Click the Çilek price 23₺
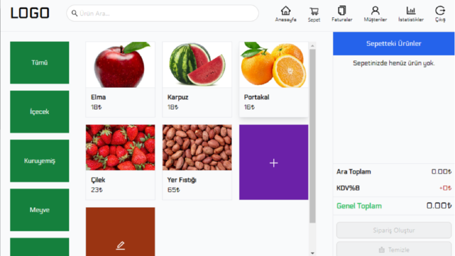The height and width of the screenshot is (256, 455). click(x=96, y=190)
